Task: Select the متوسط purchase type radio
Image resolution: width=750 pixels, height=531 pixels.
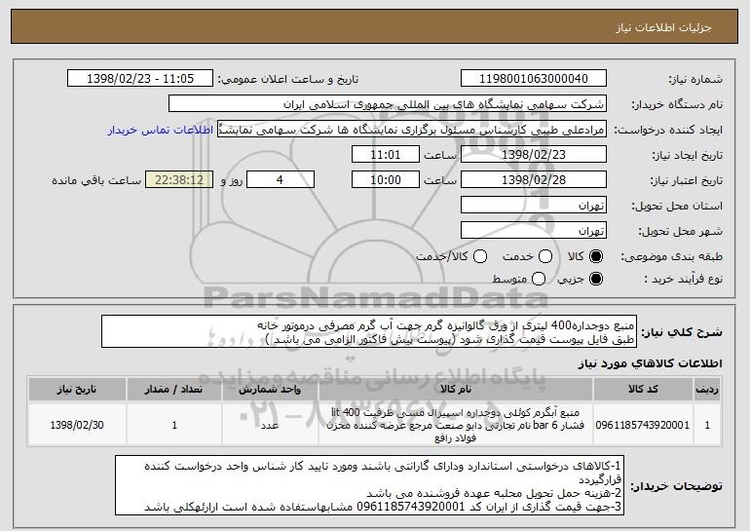Action: coord(539,279)
